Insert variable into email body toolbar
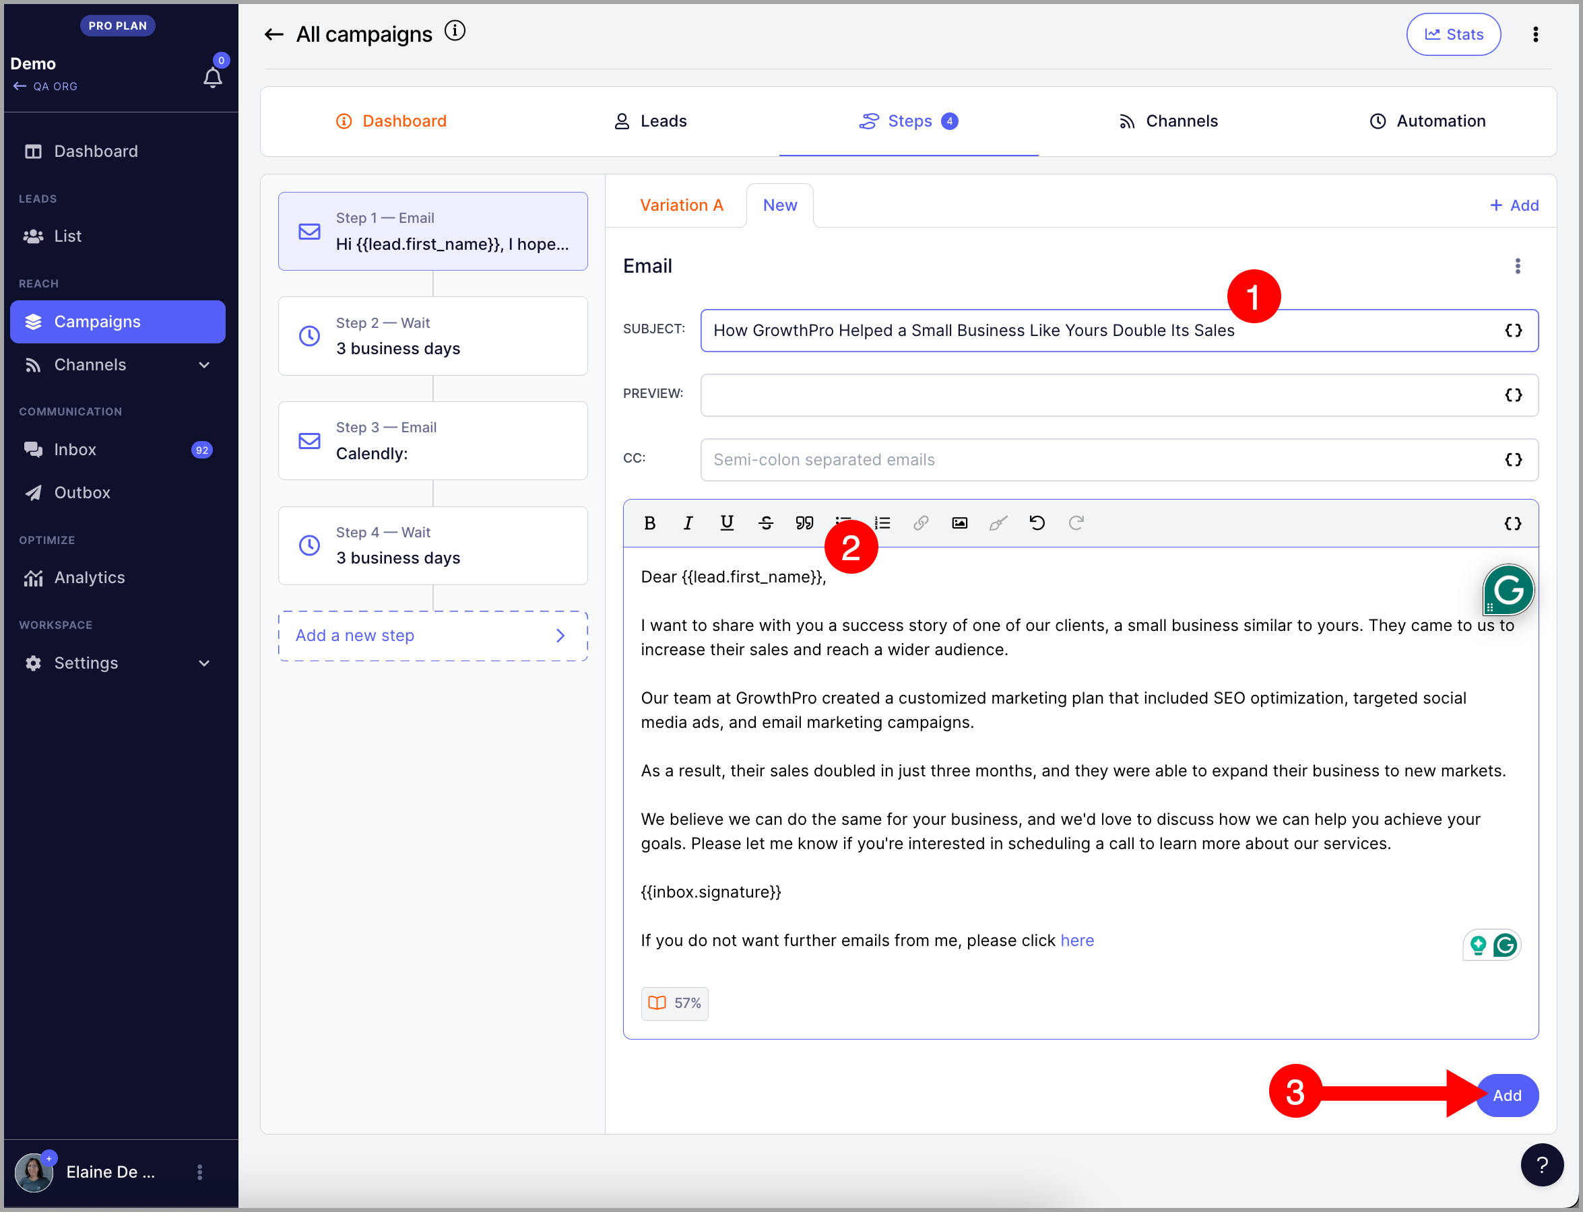Image resolution: width=1583 pixels, height=1212 pixels. click(x=1513, y=523)
